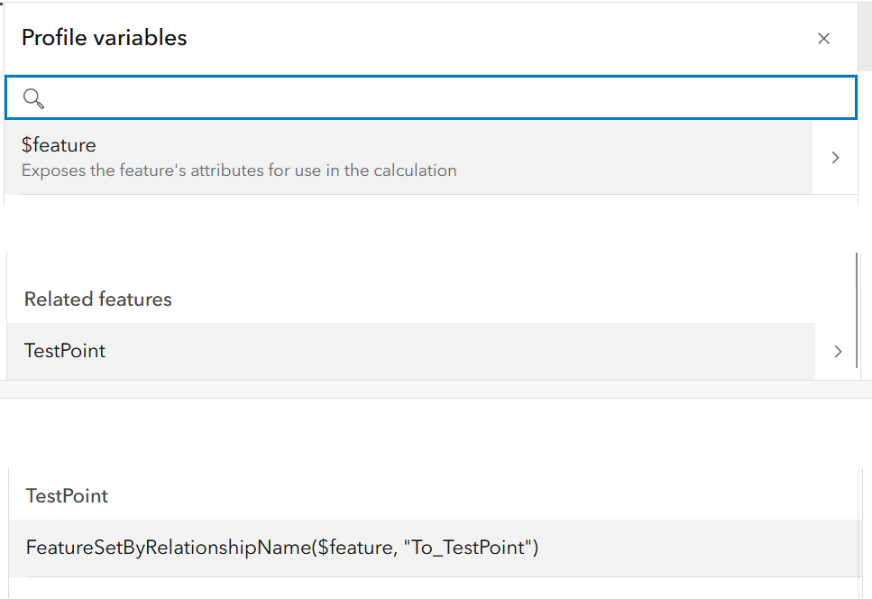Click the $feature row to highlight it
Image resolution: width=872 pixels, height=599 pixels.
point(361,156)
